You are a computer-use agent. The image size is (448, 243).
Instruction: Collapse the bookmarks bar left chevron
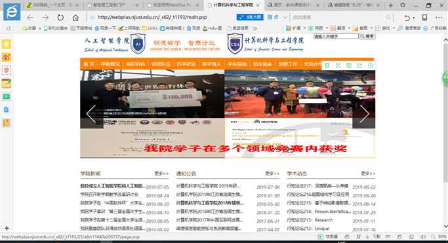click(9, 28)
